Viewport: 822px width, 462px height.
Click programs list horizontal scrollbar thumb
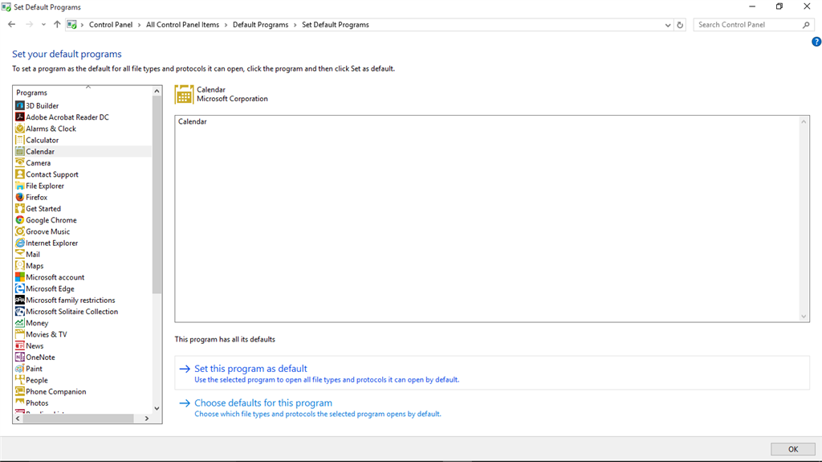[79, 419]
